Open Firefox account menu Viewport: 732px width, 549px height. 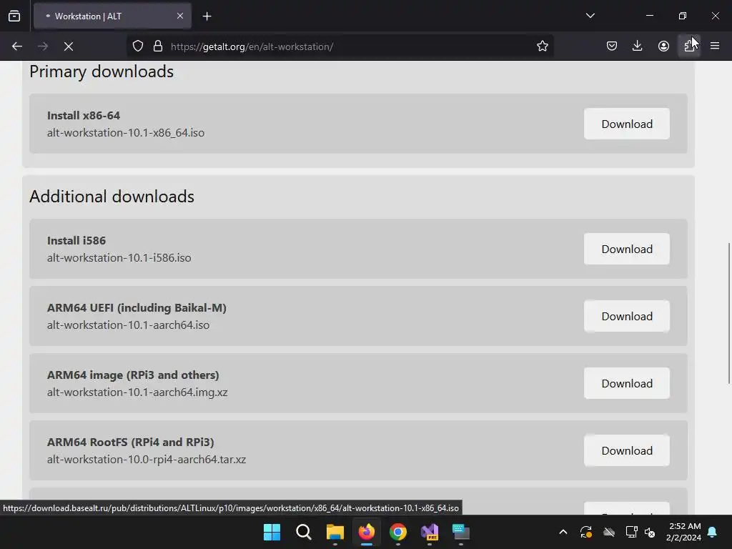pyautogui.click(x=663, y=46)
